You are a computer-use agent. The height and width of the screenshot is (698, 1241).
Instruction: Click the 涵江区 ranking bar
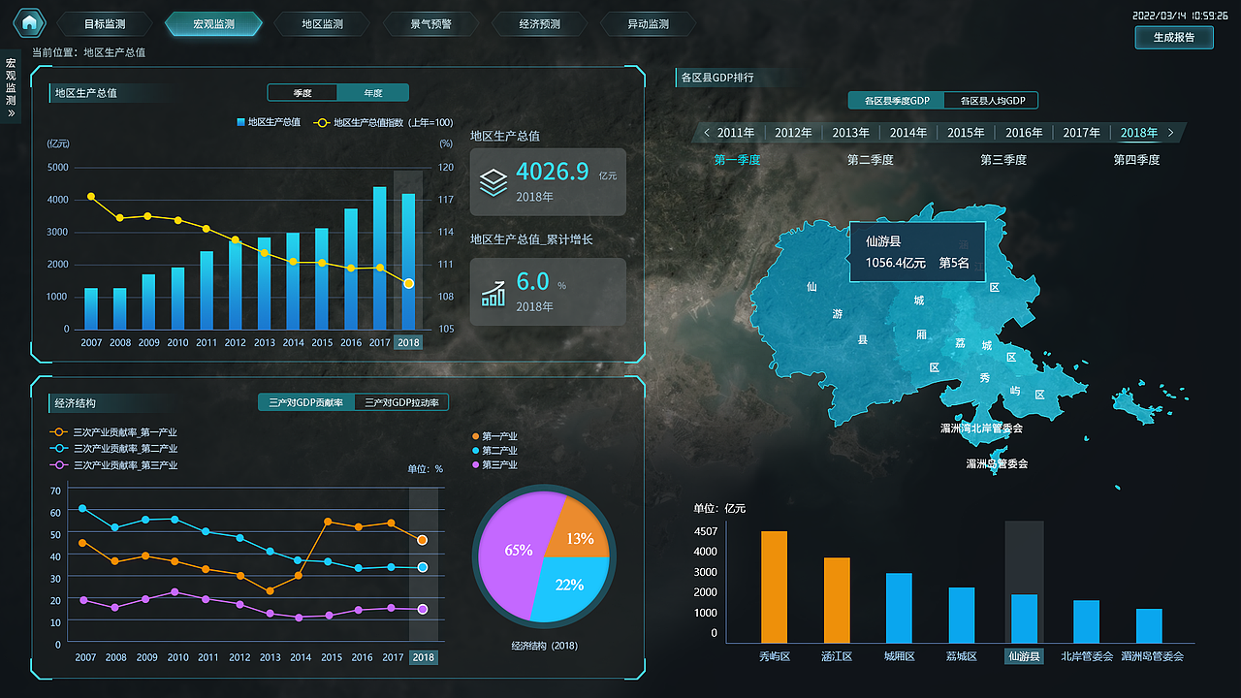coord(837,600)
